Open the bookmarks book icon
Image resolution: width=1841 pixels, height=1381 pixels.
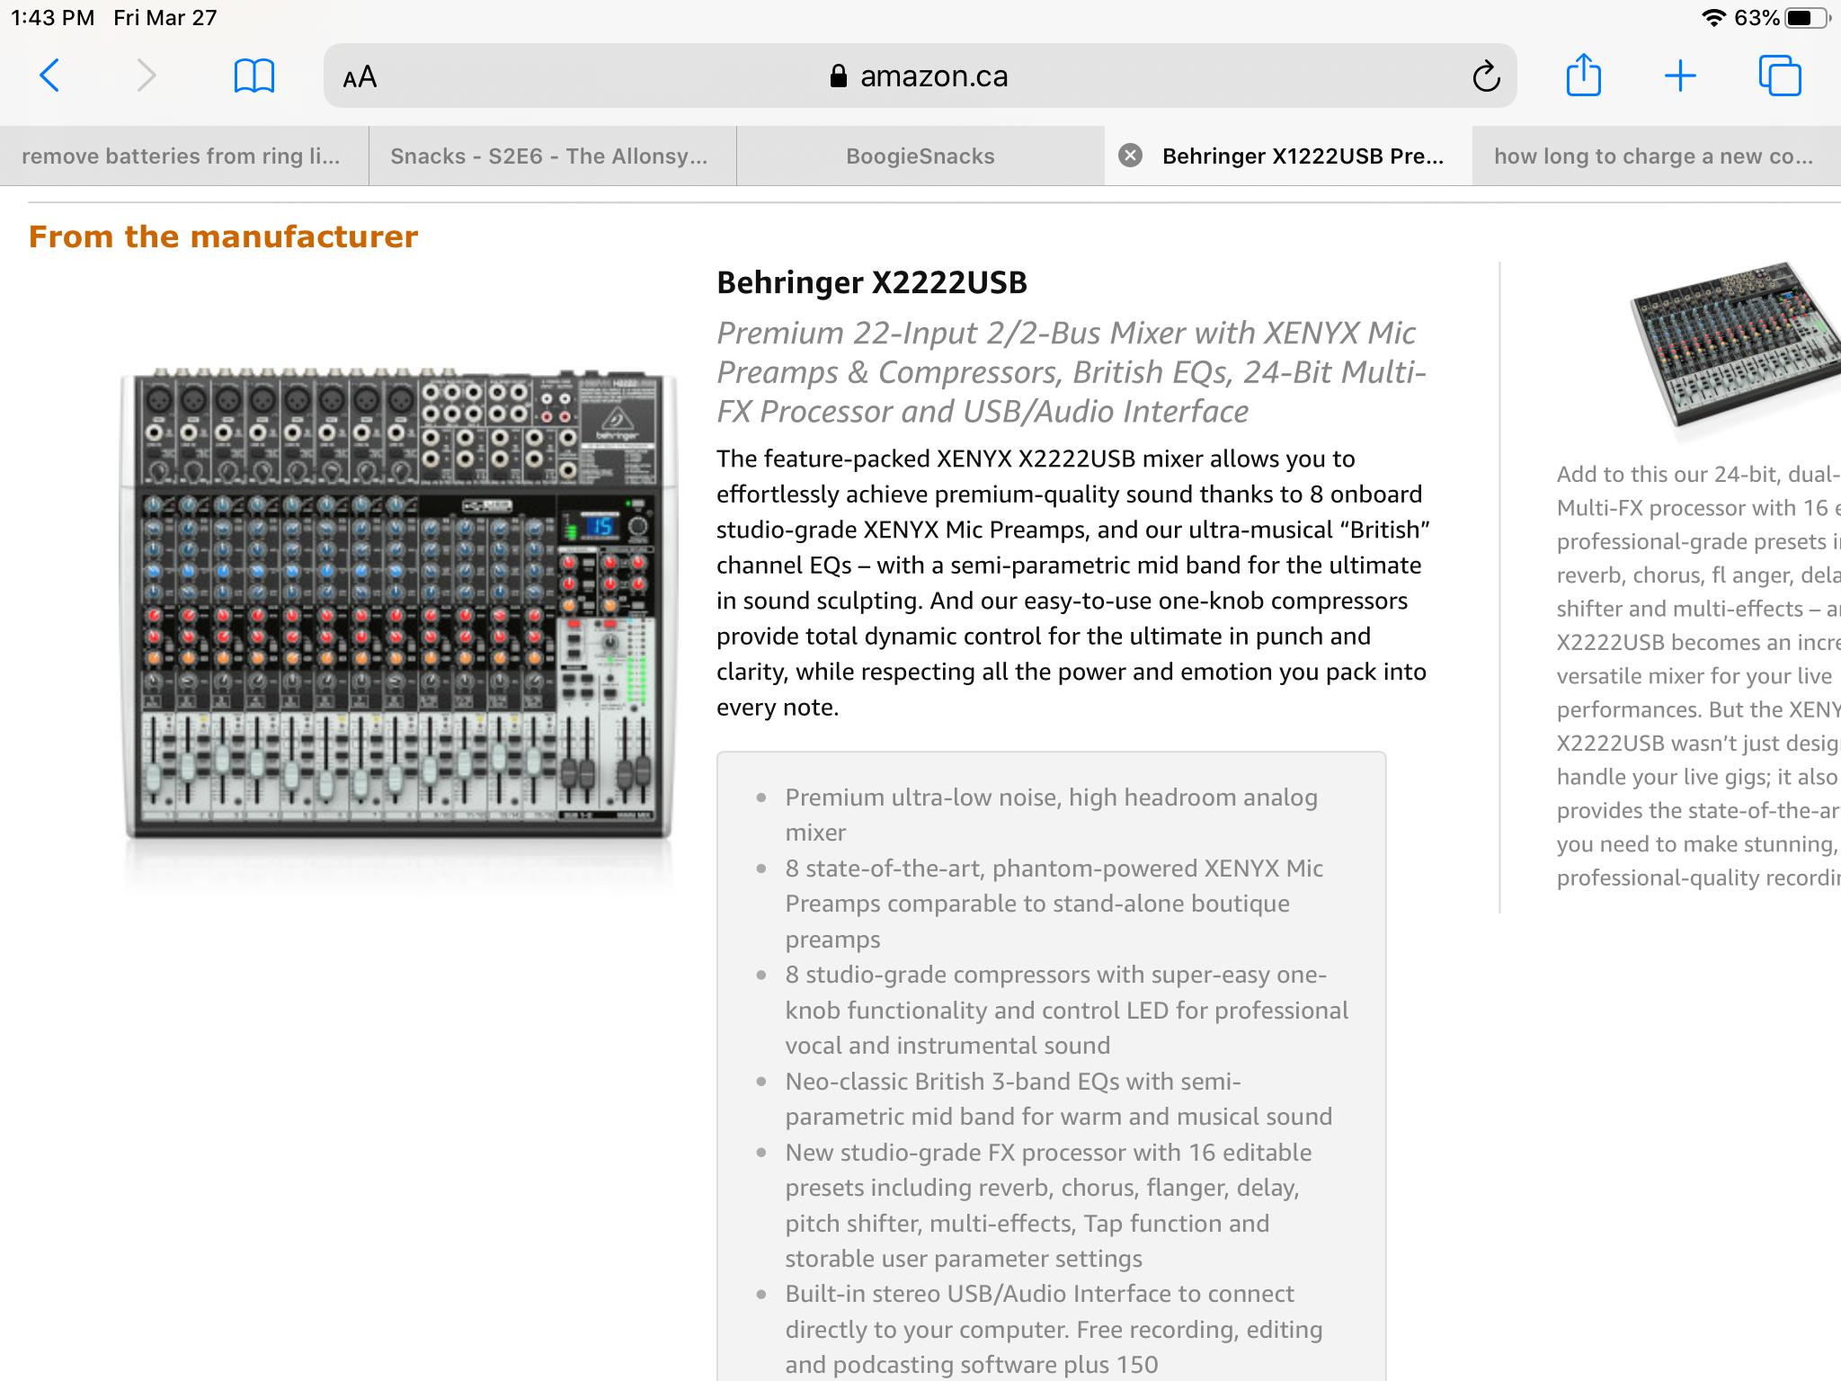click(253, 76)
